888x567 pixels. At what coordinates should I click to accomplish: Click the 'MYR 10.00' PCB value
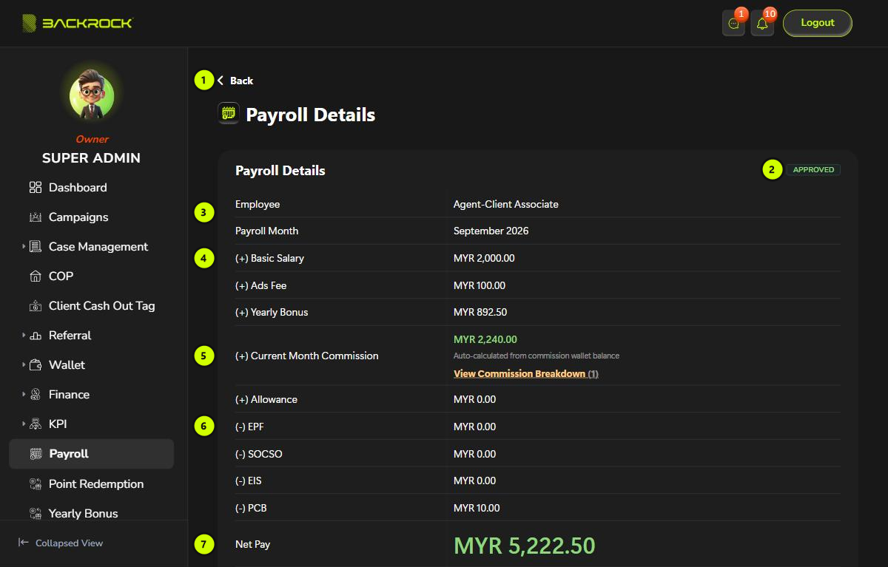pyautogui.click(x=477, y=508)
